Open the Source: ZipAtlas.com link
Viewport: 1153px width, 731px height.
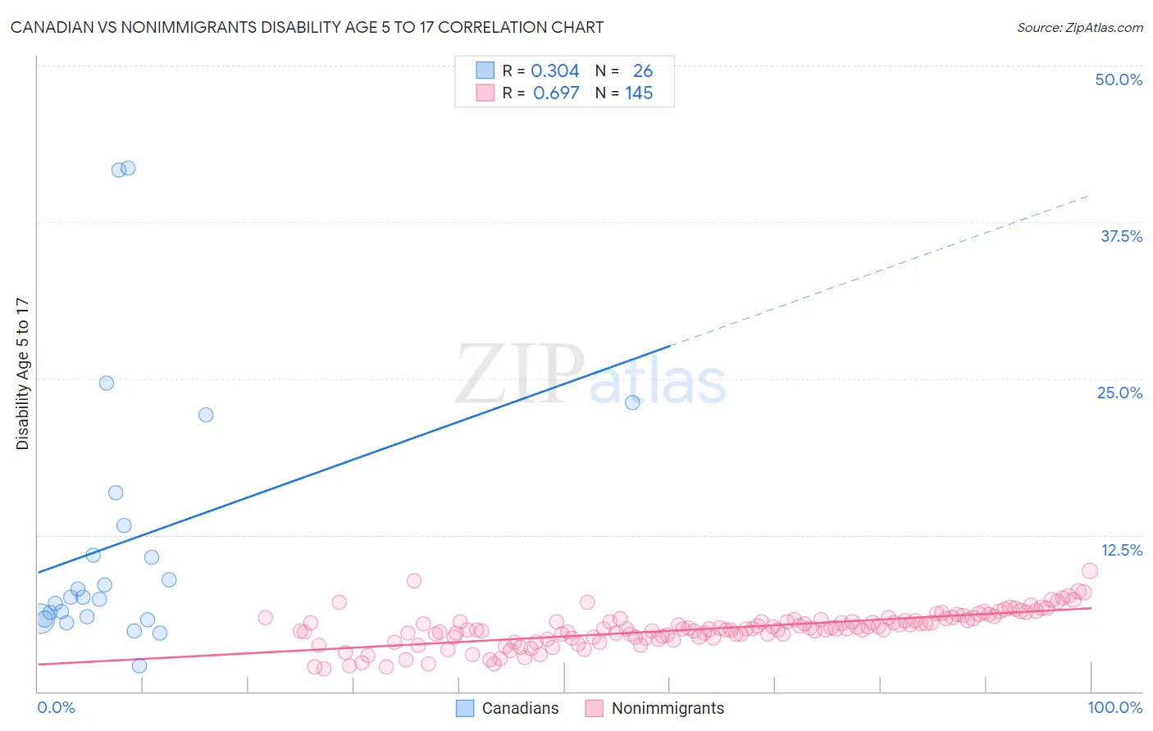[1080, 27]
